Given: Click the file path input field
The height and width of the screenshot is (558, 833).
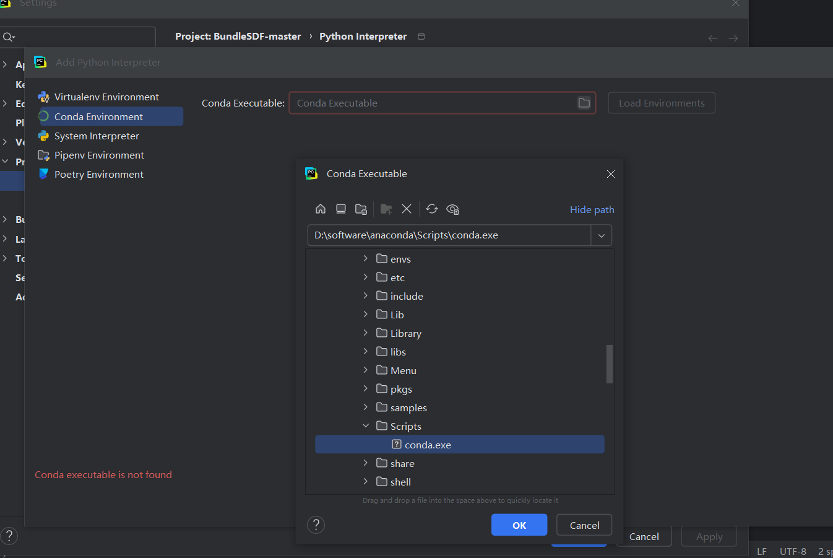Looking at the screenshot, I should [449, 235].
